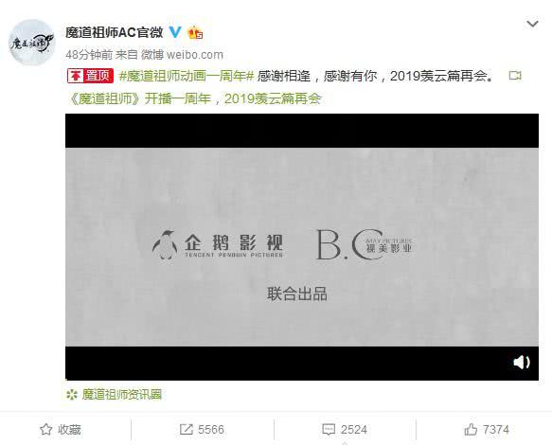Open the post options chevron menu
This screenshot has height=445, width=552.
[532, 24]
